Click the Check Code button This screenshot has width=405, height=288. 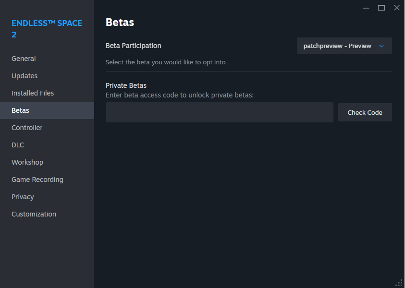coord(365,112)
